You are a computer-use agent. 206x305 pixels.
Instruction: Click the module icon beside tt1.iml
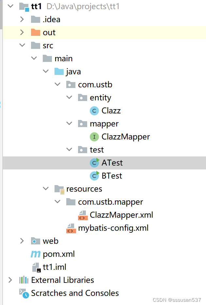pyautogui.click(x=36, y=267)
